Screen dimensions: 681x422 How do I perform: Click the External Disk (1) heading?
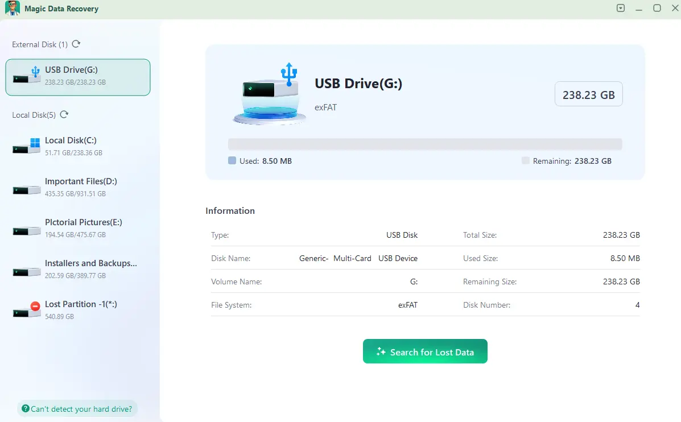coord(39,44)
